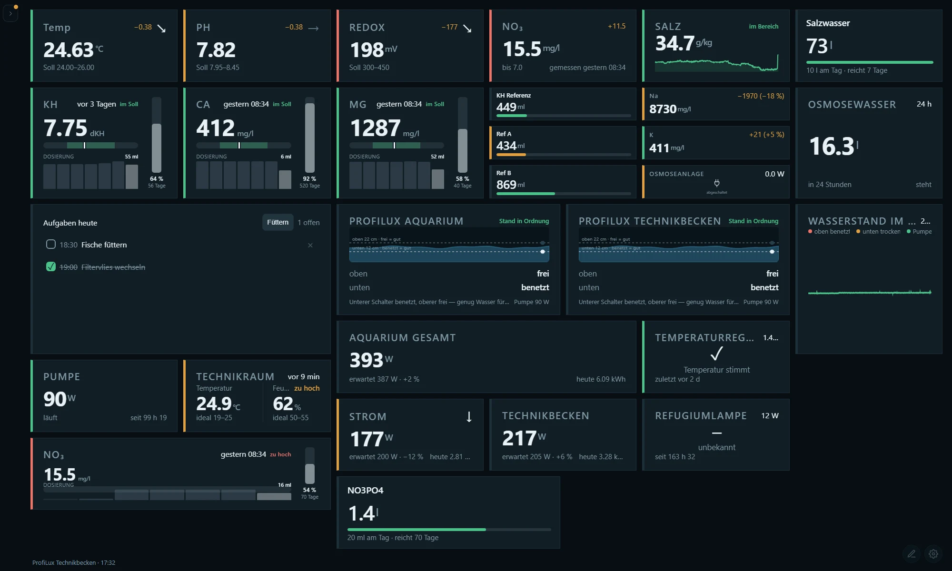Click the Pumpe 90 W value
Screen dimensions: 952x571
[x=59, y=399]
